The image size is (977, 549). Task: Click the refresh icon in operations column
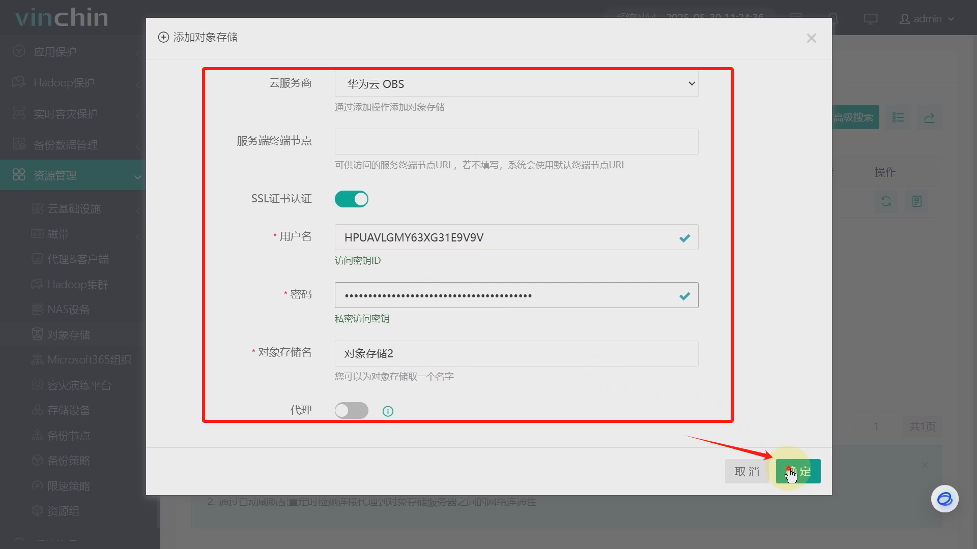(886, 201)
